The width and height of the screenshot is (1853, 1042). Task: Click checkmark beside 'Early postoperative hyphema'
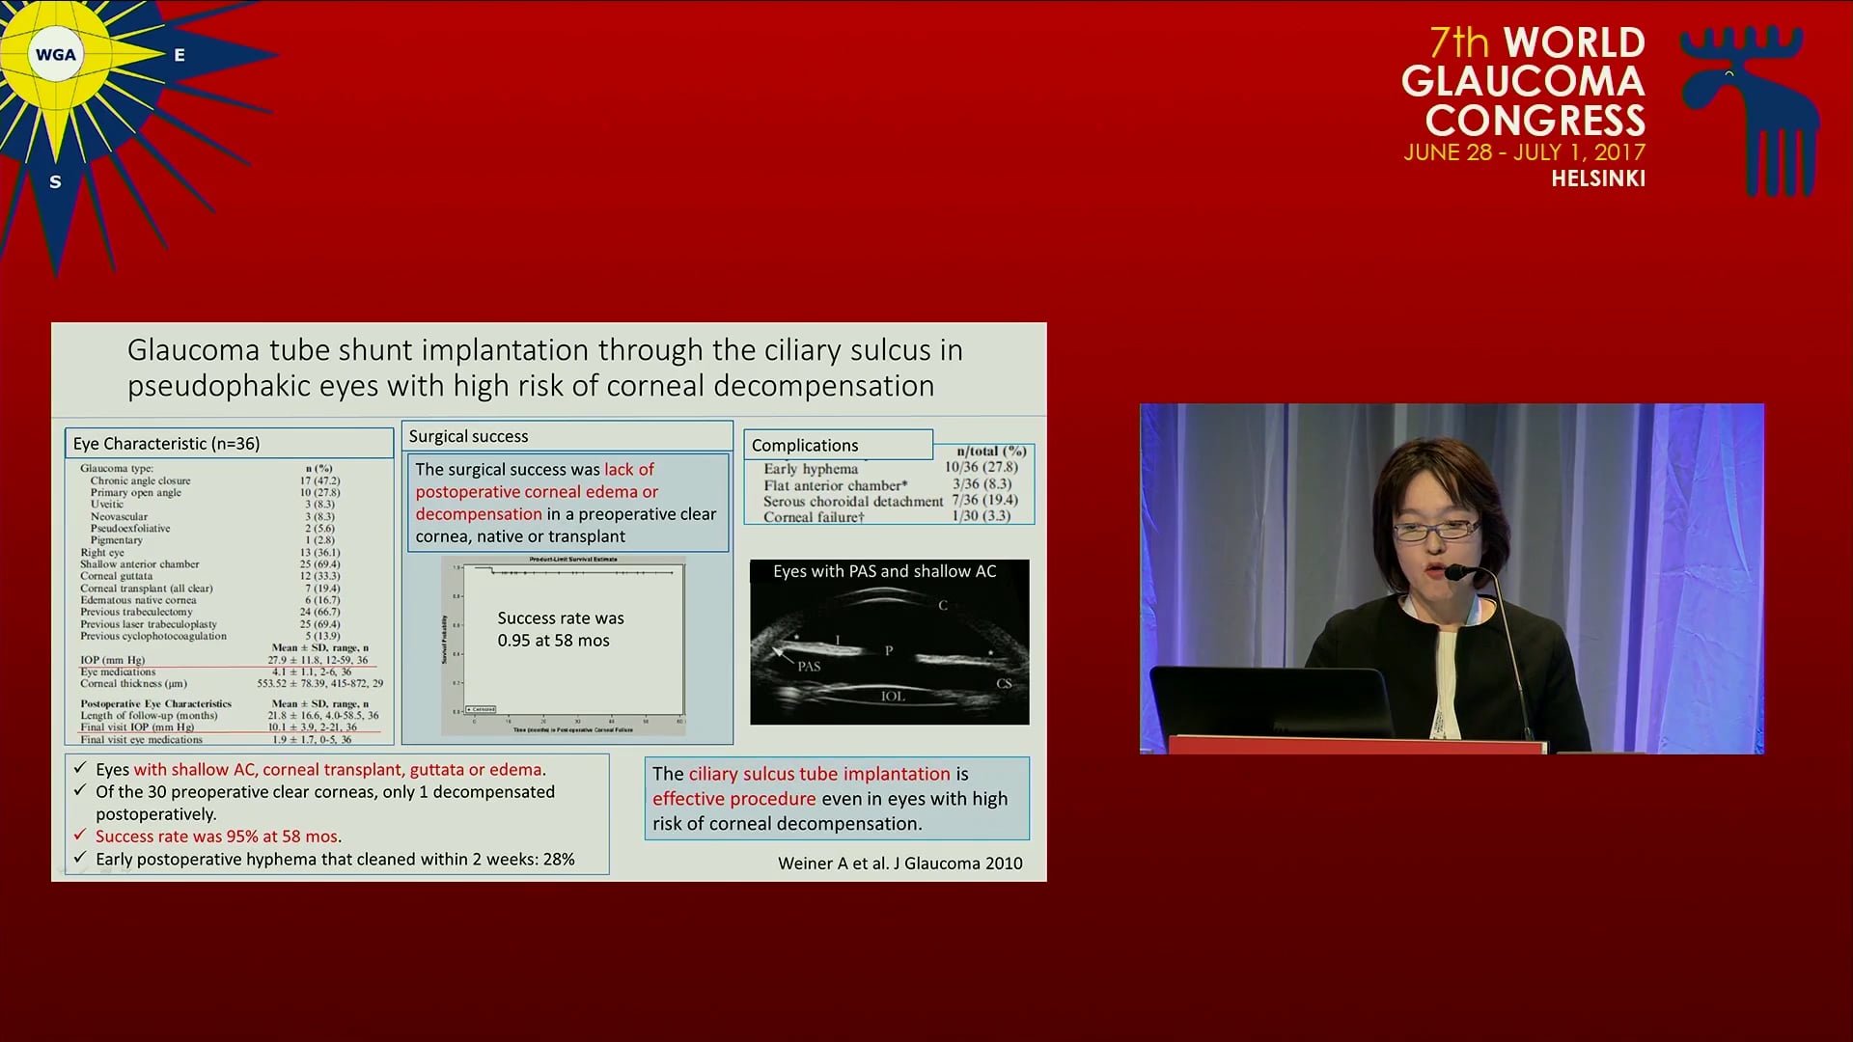pos(80,859)
